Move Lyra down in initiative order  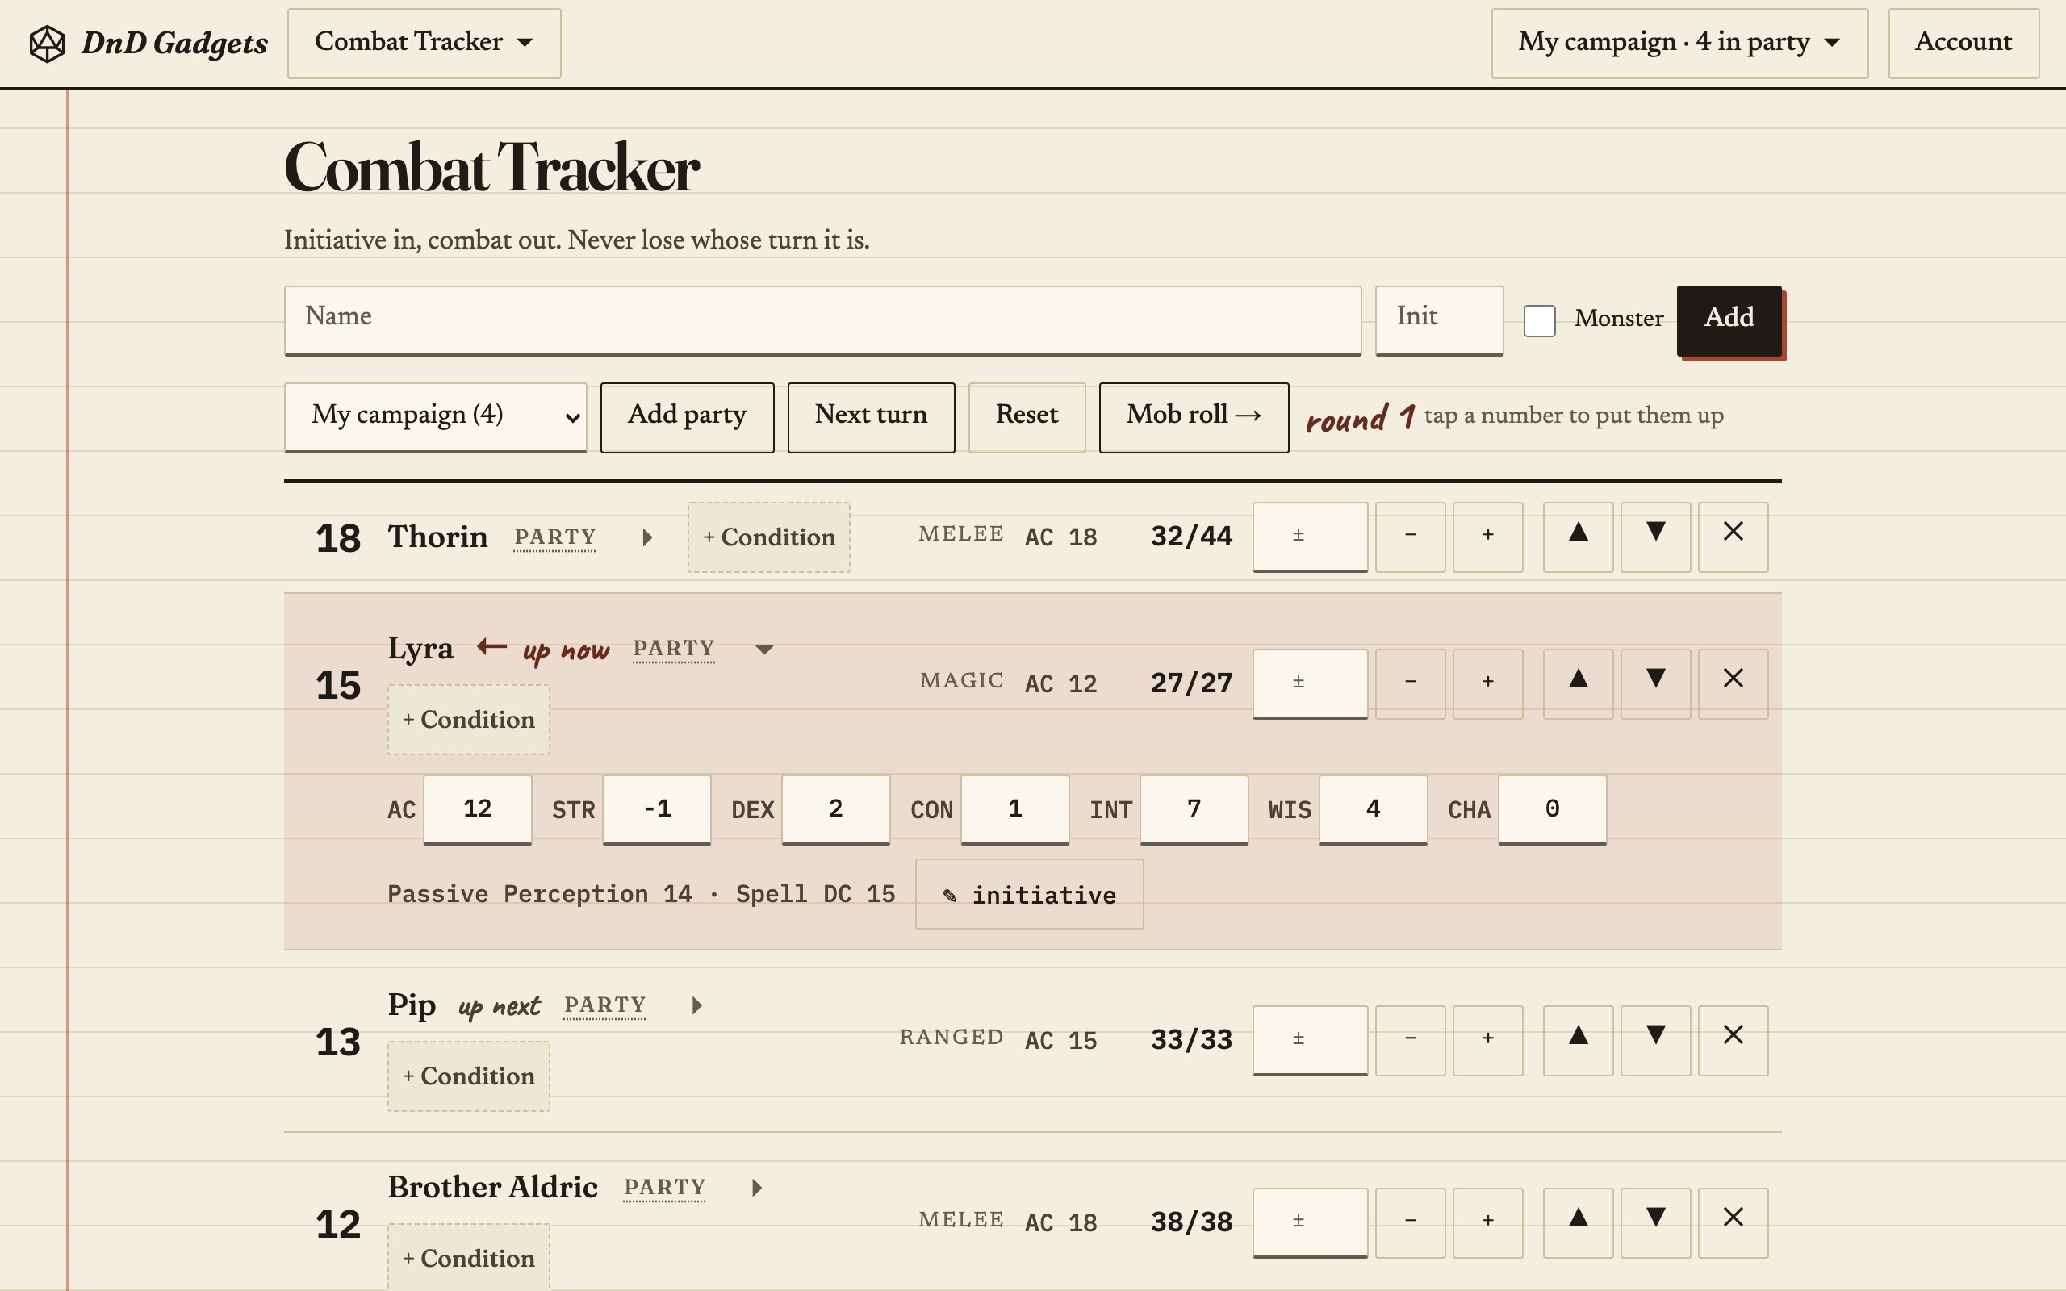click(1655, 684)
